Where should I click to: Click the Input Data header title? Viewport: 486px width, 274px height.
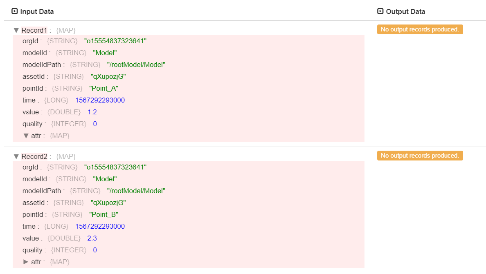37,11
